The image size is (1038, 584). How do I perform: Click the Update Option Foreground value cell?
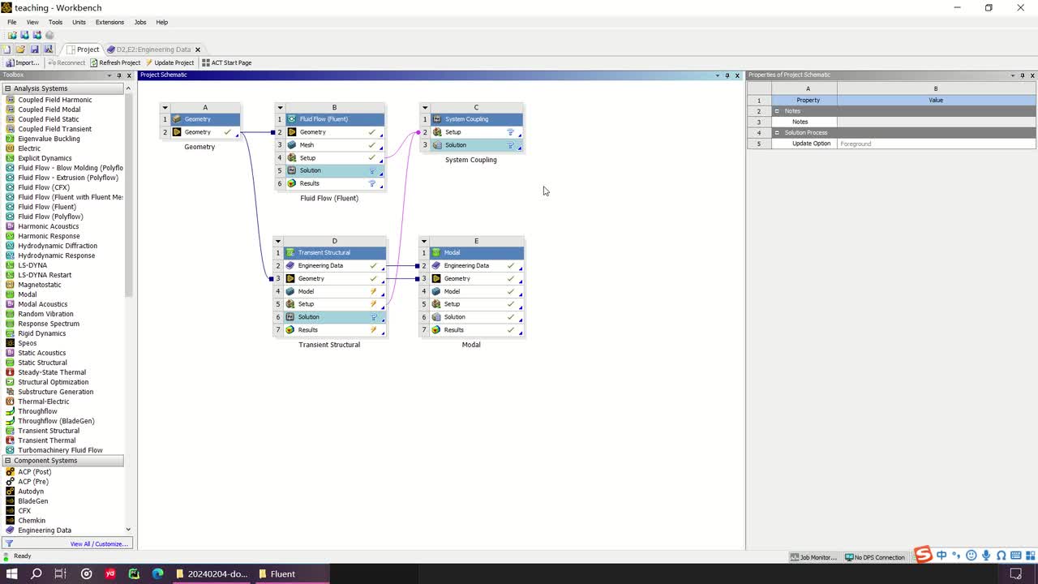pos(936,144)
